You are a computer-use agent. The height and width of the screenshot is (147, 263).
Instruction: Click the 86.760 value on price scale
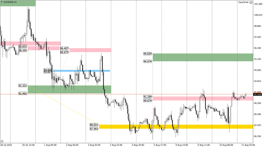[258, 136]
